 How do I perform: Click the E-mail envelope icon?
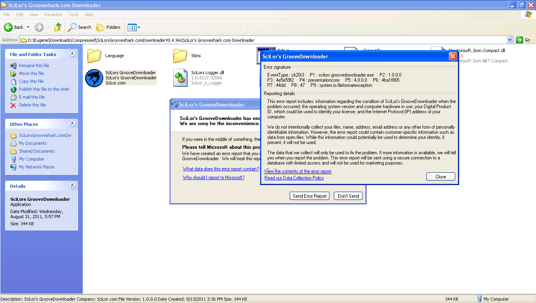coord(13,97)
